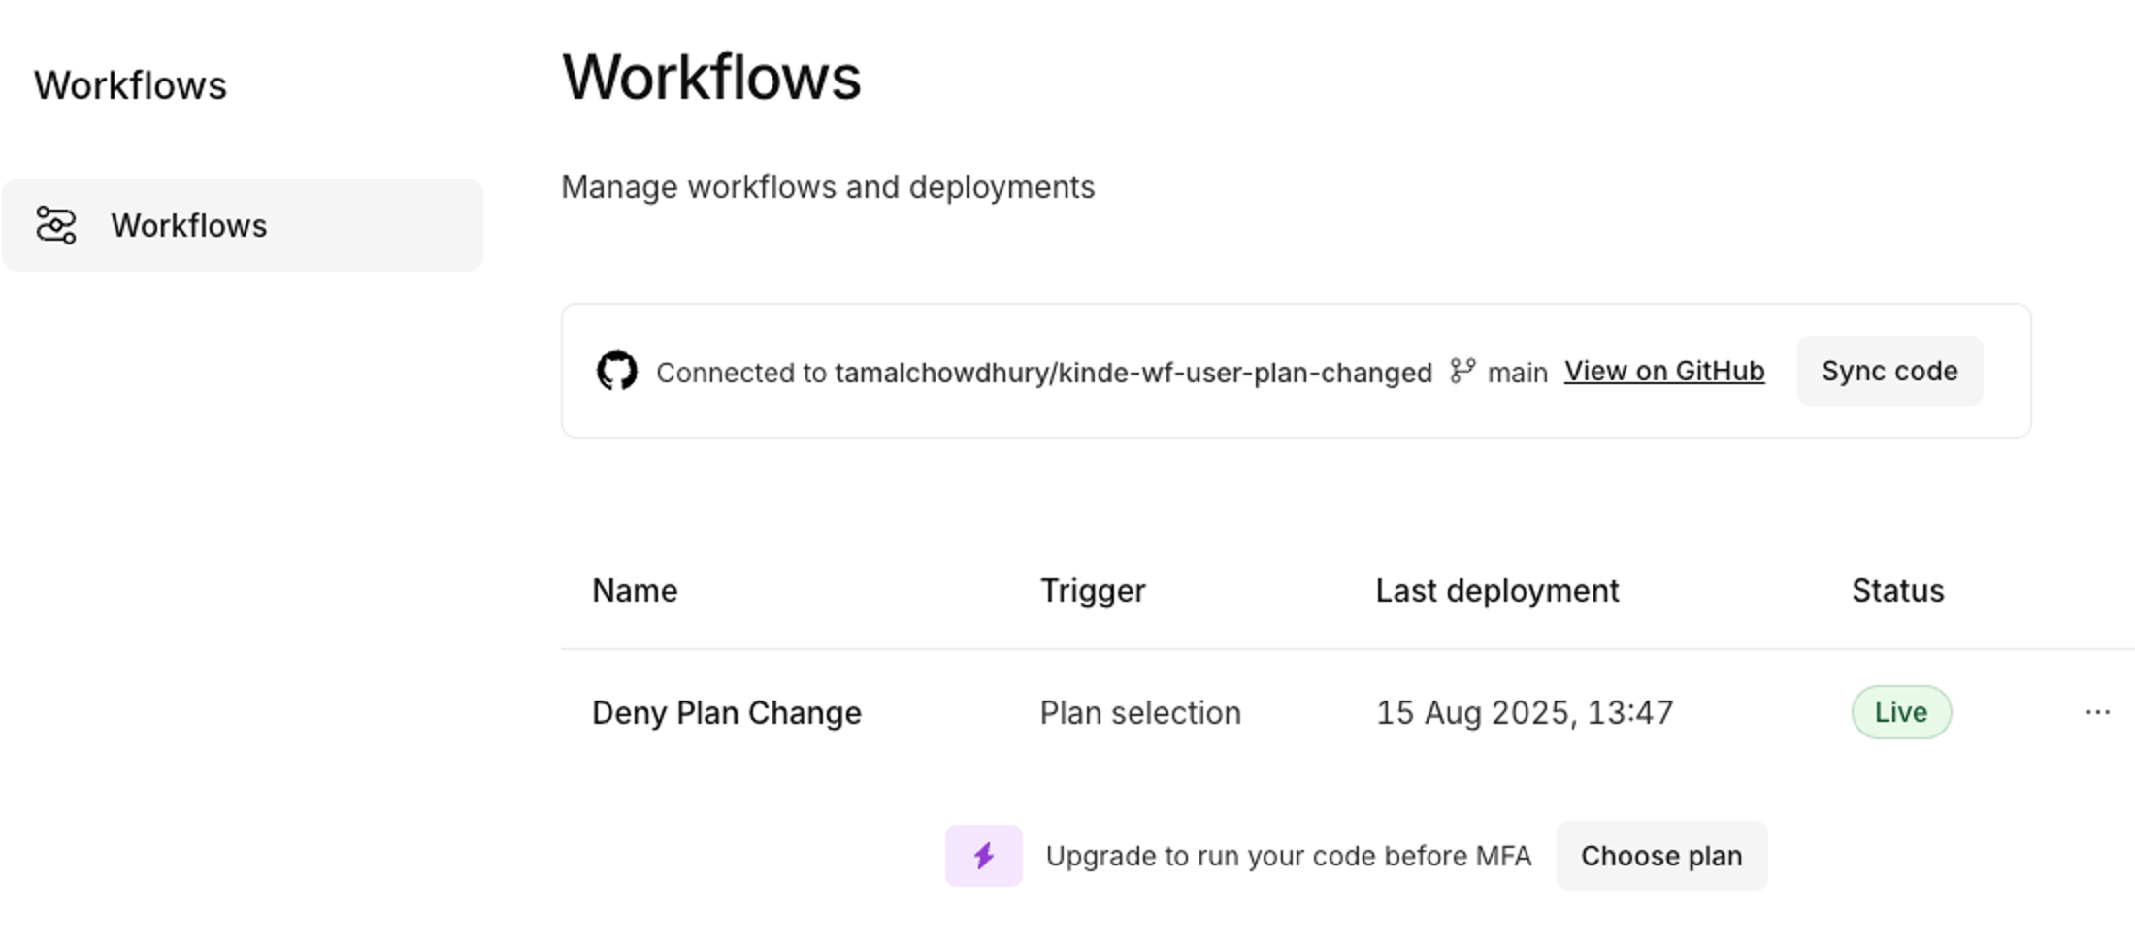This screenshot has height=945, width=2135.
Task: Click the Plan selection trigger cell
Action: pos(1140,712)
